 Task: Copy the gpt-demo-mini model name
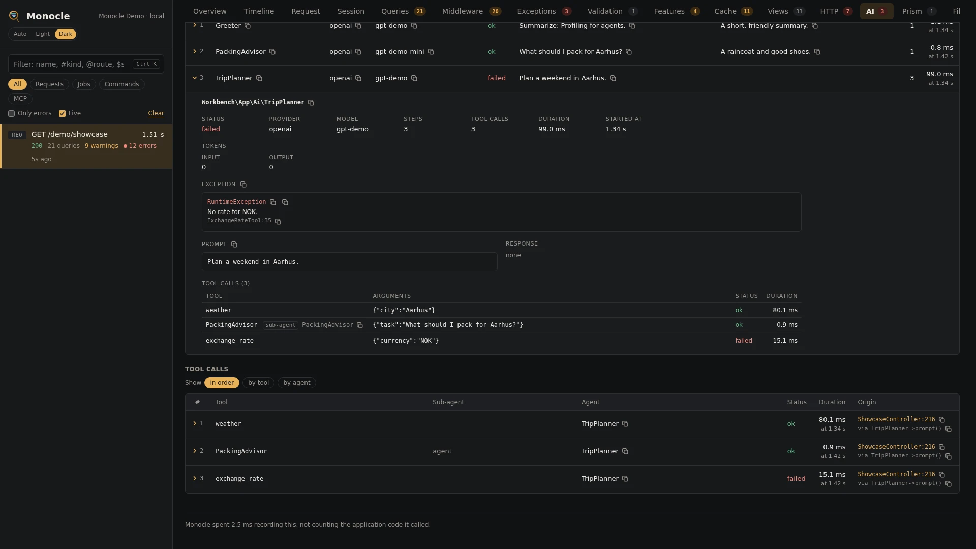(431, 52)
